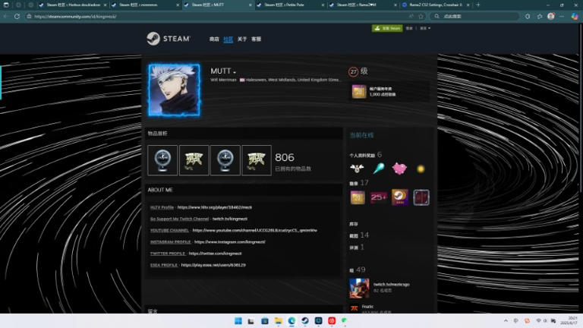This screenshot has height=328, width=583.
Task: Show hidden system tray icons
Action: (506, 321)
